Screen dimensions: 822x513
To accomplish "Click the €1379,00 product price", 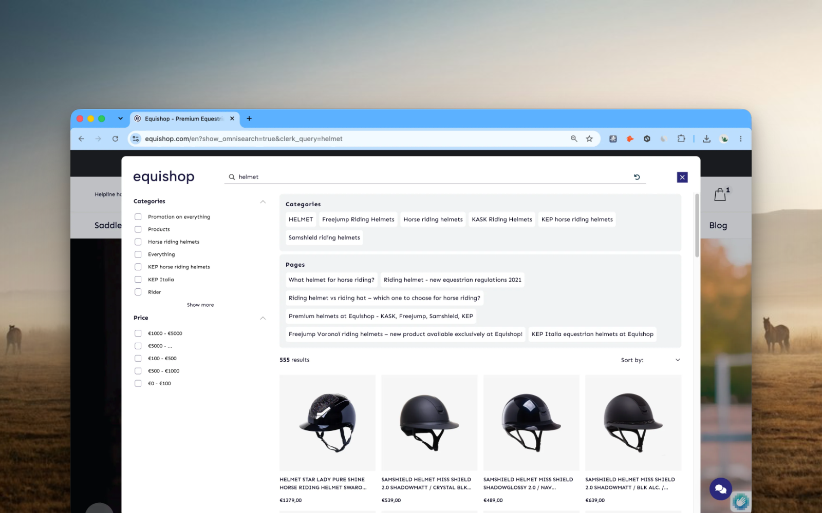I will click(291, 500).
